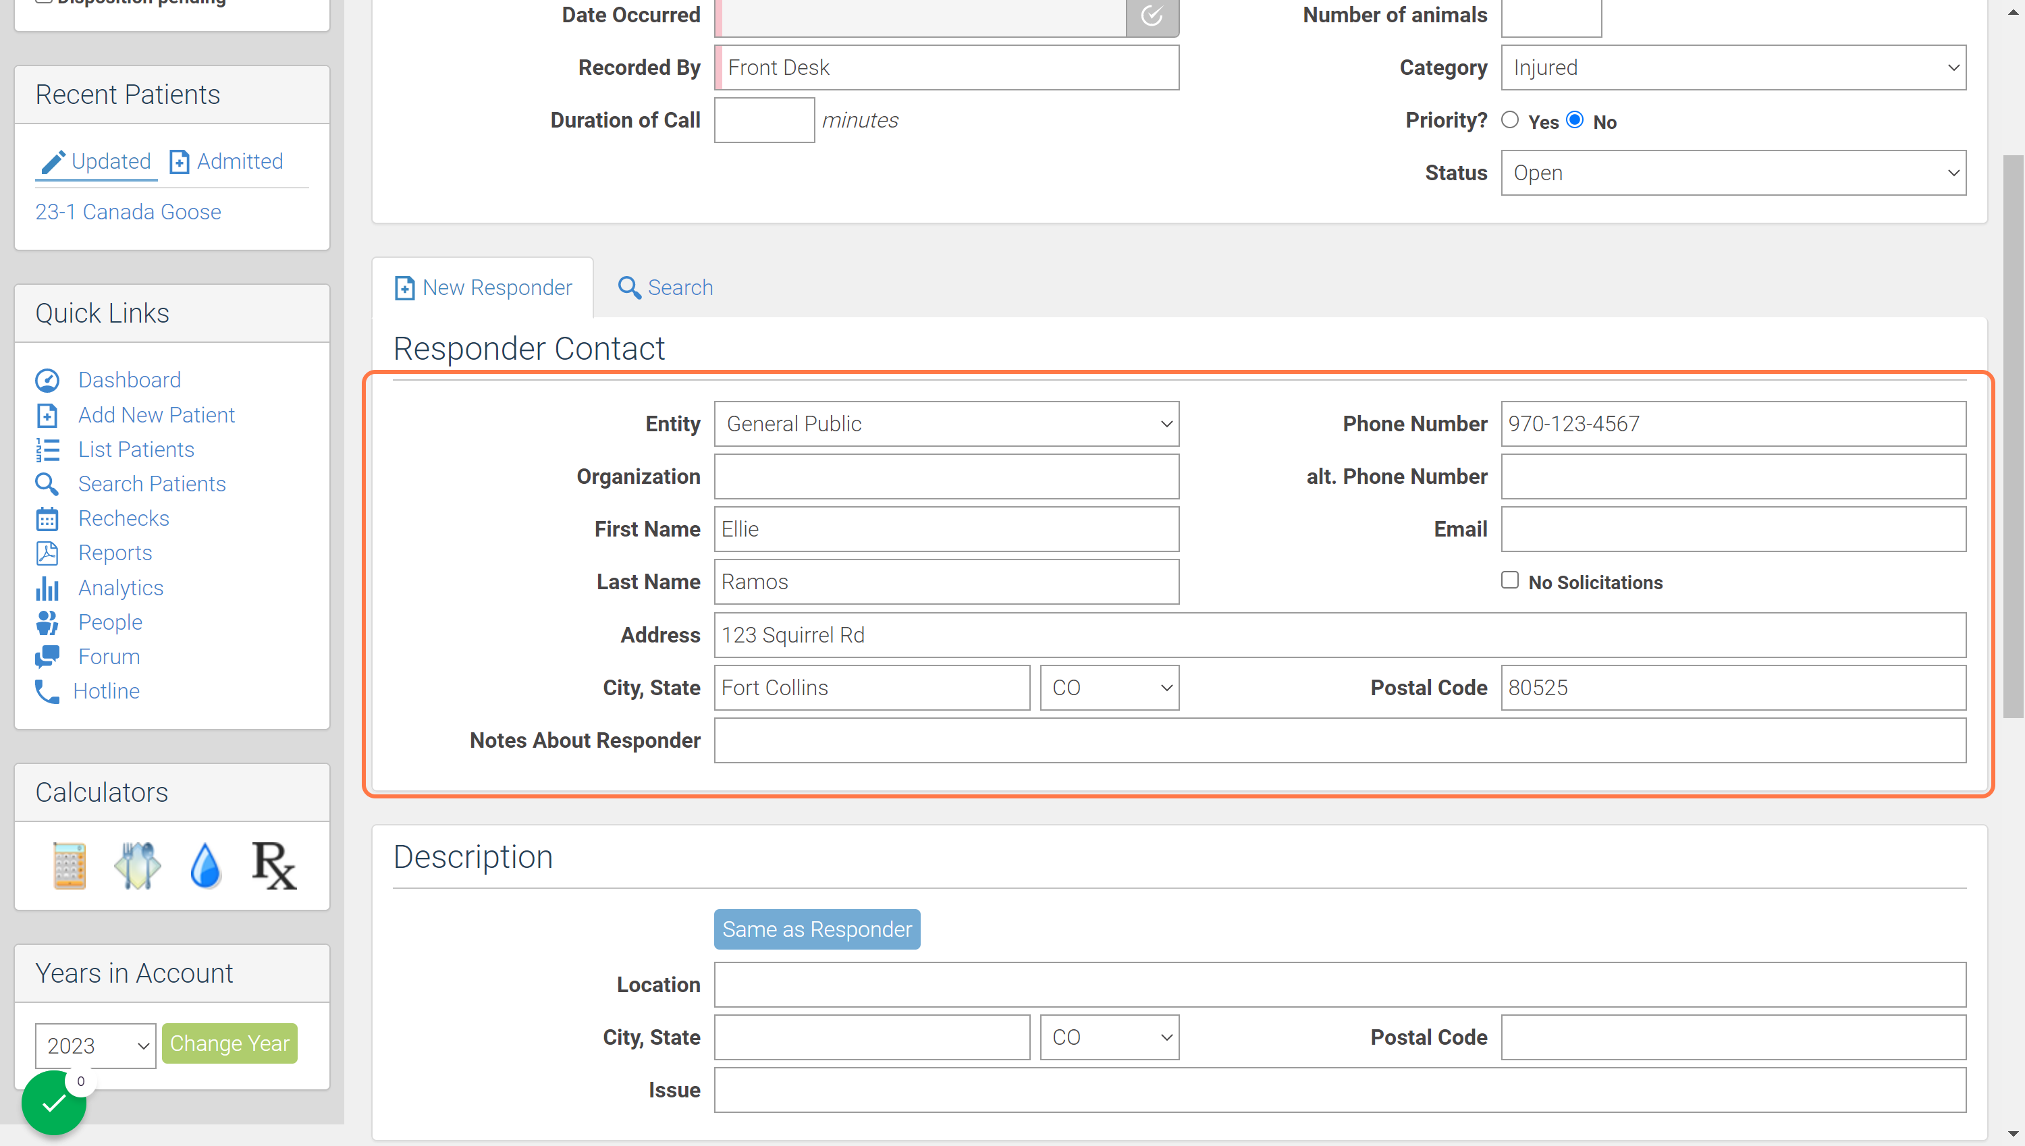Screen dimensions: 2025x1146
Task: Click the Forum chat bubbles icon
Action: 47,657
